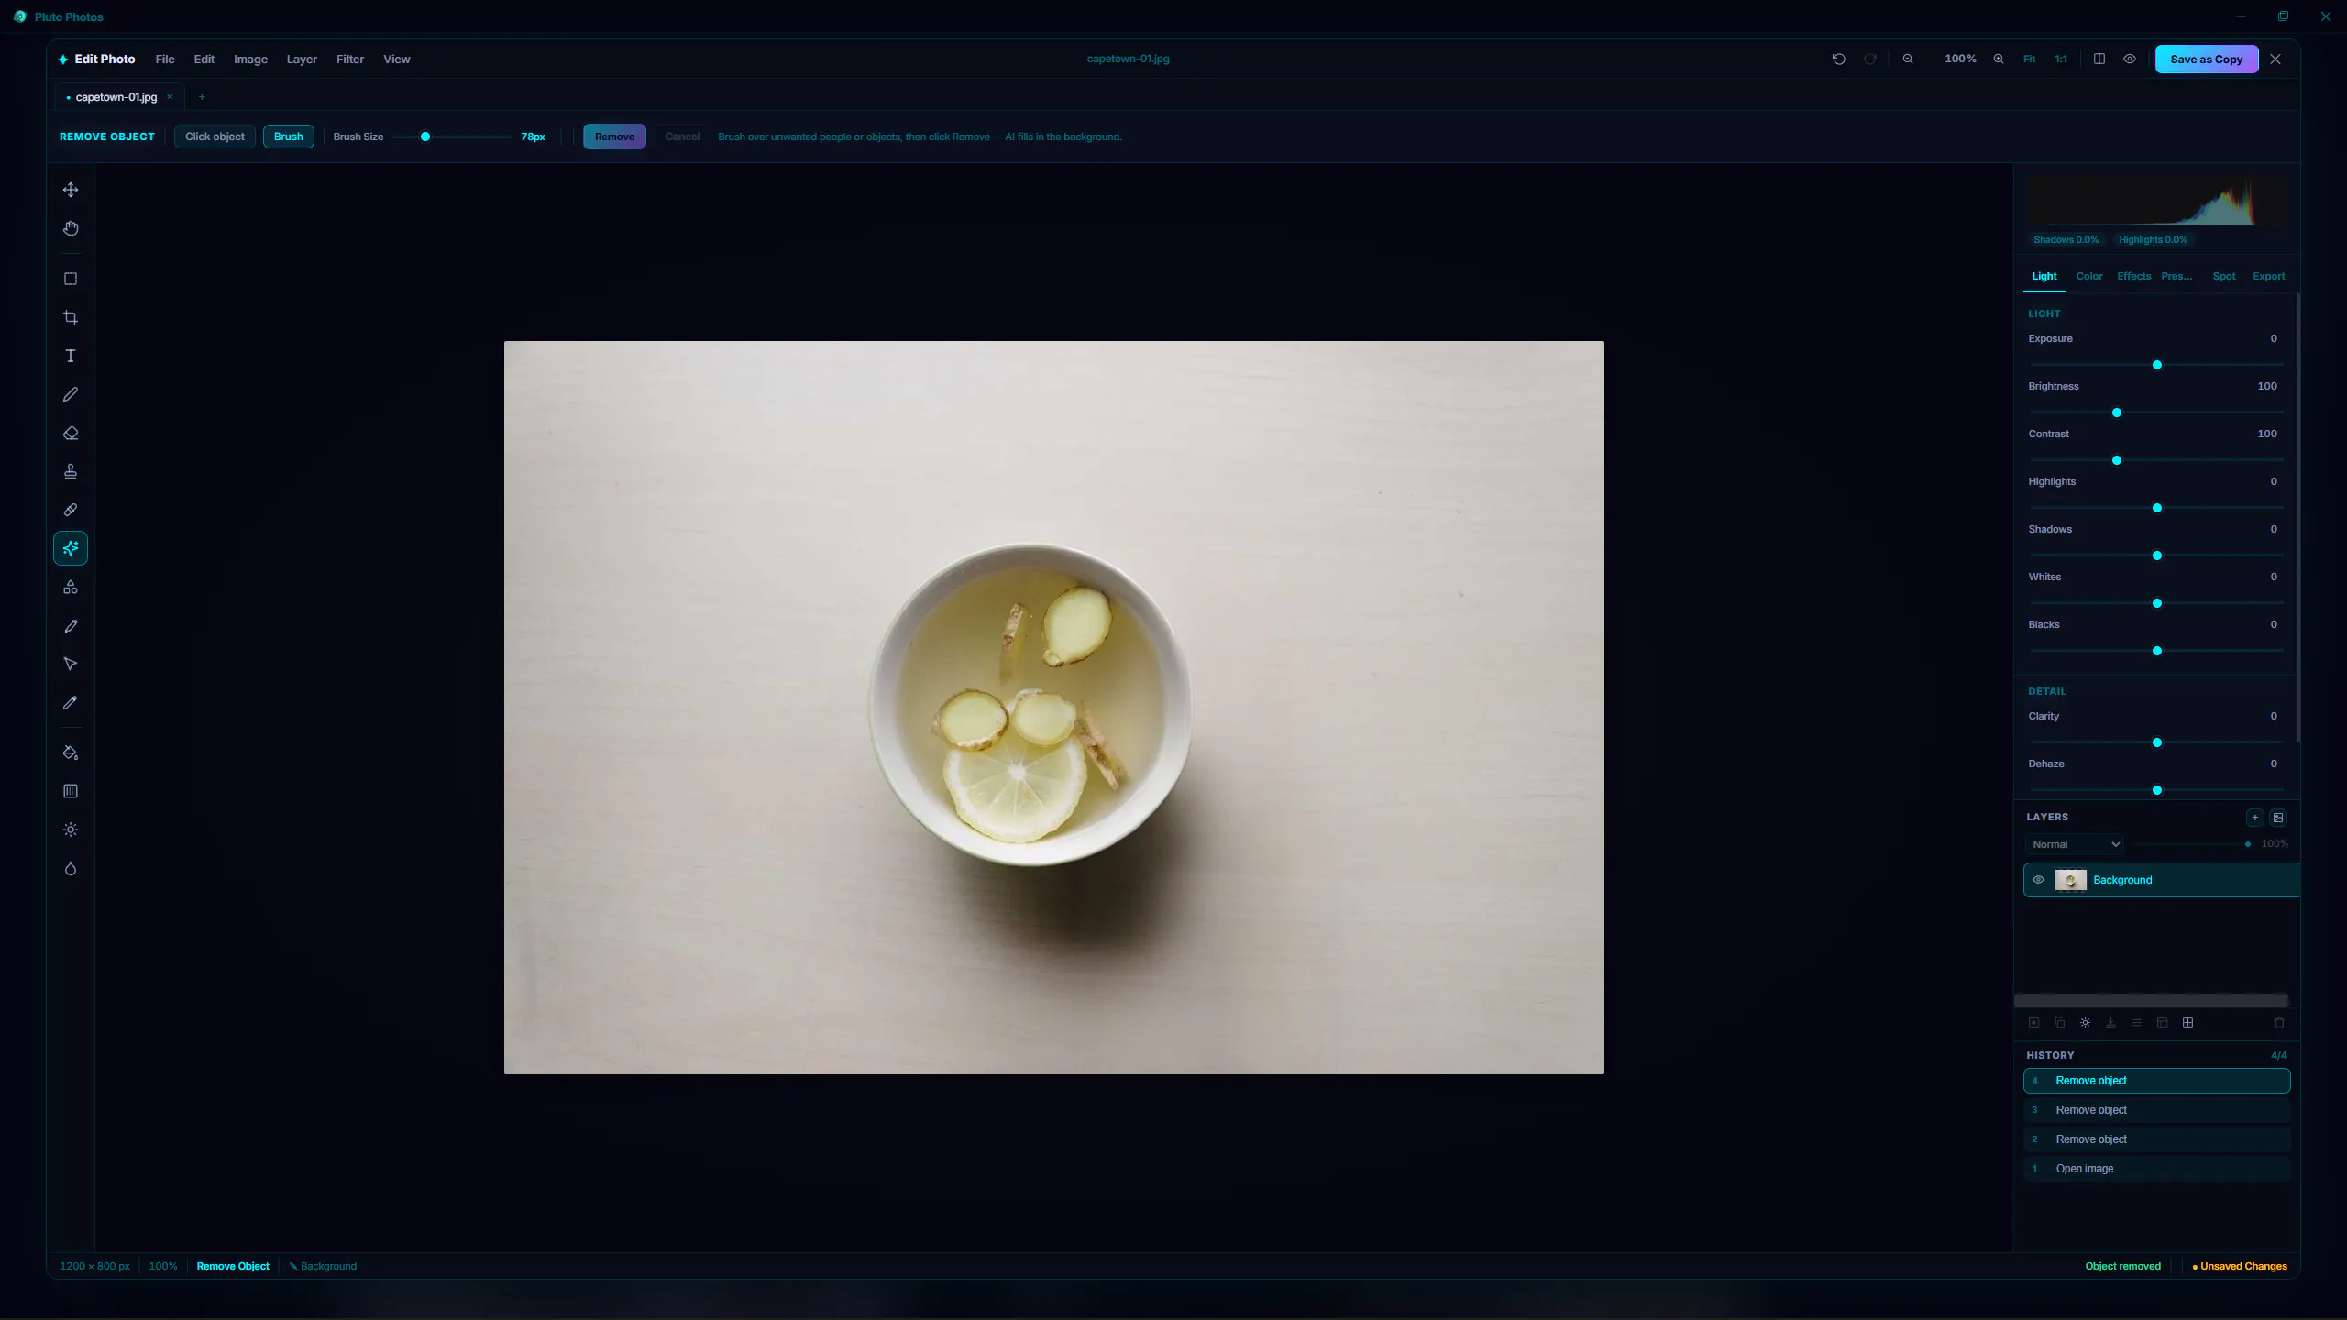Switch to the Export tab
The width and height of the screenshot is (2347, 1320).
[2268, 276]
